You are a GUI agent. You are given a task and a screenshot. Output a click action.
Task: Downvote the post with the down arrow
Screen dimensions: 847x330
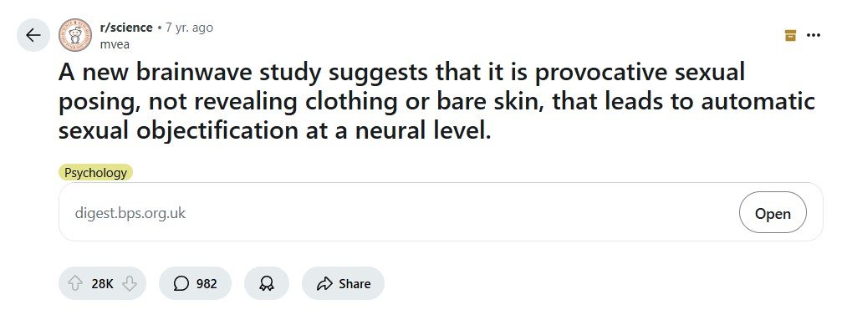129,283
